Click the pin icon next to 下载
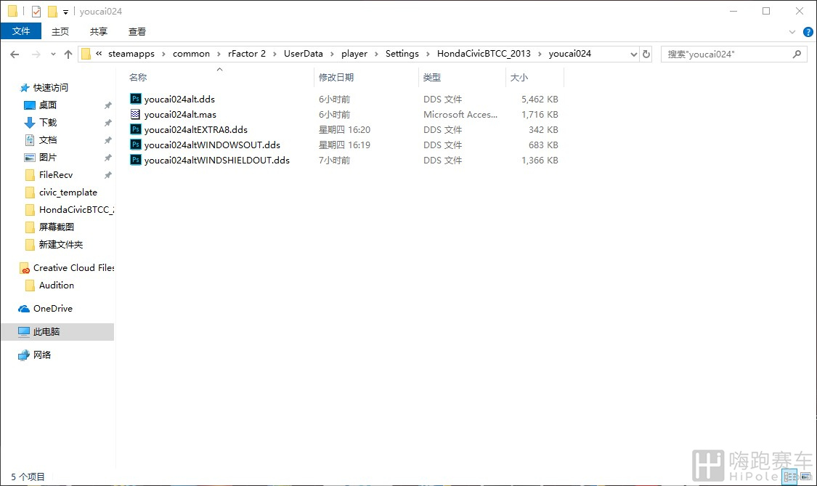This screenshot has height=486, width=817. click(x=108, y=123)
